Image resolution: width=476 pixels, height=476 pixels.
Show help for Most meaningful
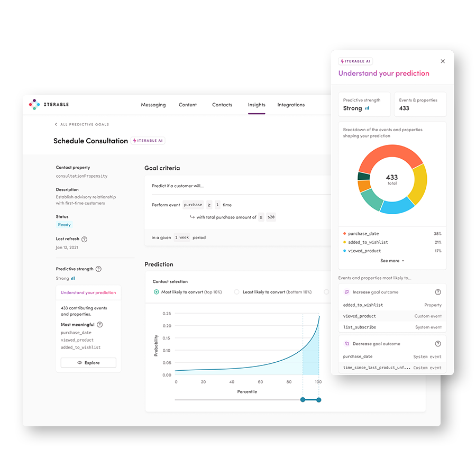(x=99, y=325)
